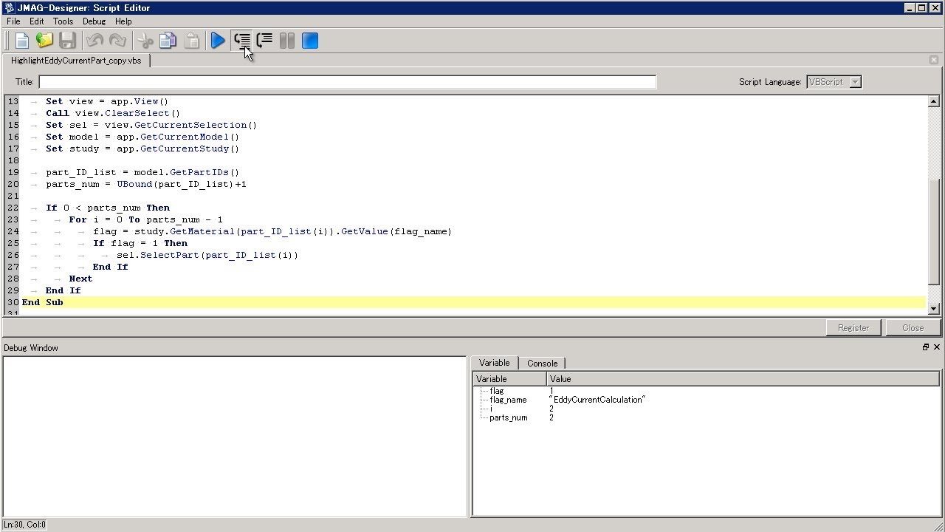Click the "EddyCurrentCalculation" value cell
This screenshot has width=945, height=532.
point(597,400)
